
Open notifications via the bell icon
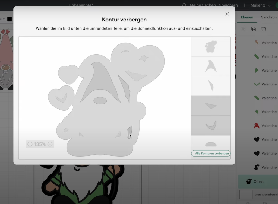click(184, 5)
